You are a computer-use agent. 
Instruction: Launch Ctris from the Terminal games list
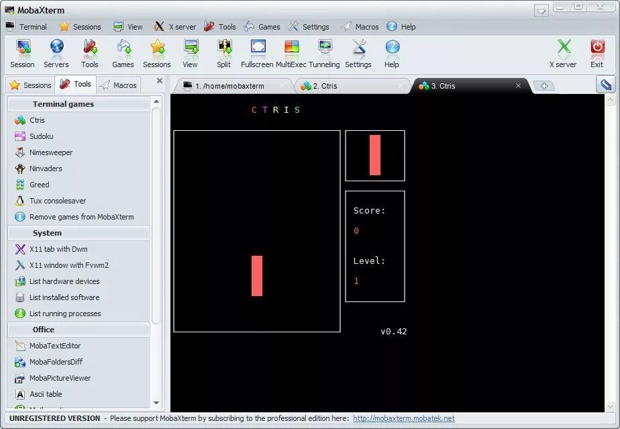click(x=30, y=120)
